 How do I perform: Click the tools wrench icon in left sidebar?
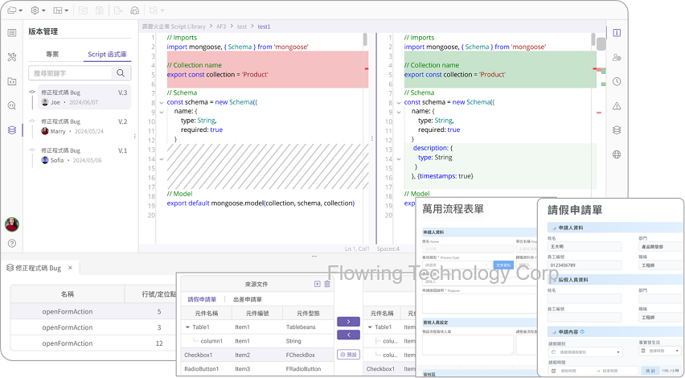[11, 57]
